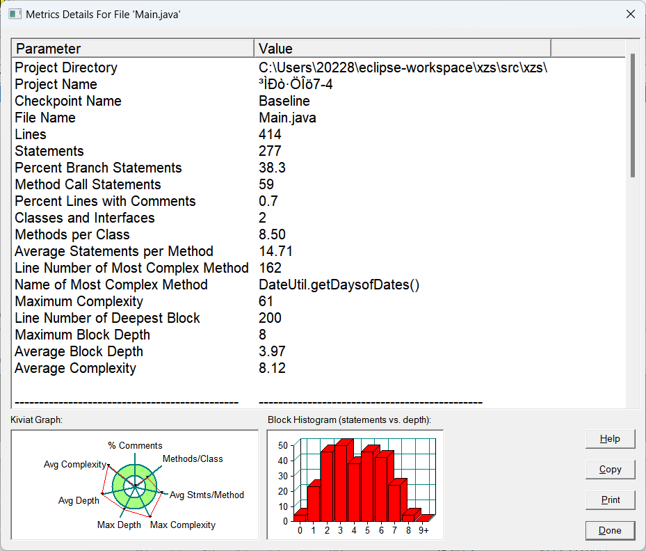Select the Baseline value
646x551 pixels.
(x=284, y=101)
